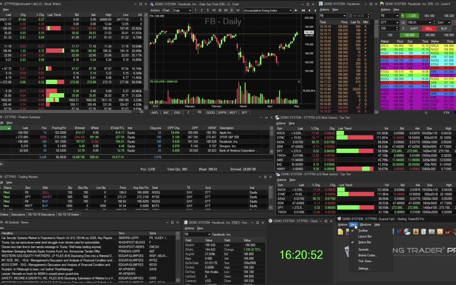Open Settings... from the View menu

coord(364,268)
